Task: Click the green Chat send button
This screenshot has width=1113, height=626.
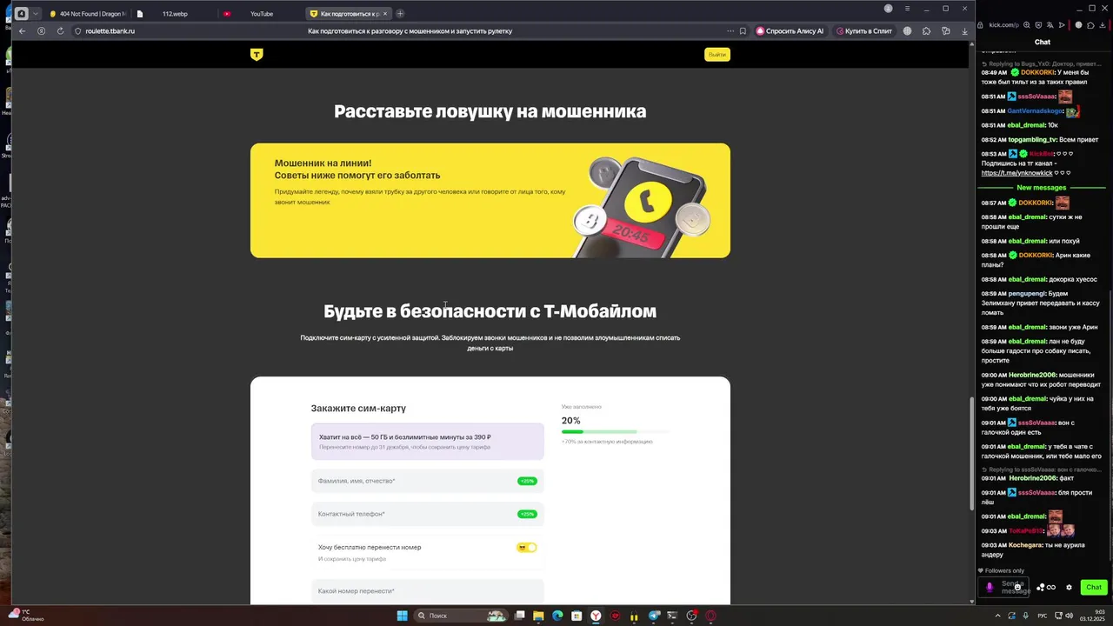Action: pyautogui.click(x=1093, y=588)
